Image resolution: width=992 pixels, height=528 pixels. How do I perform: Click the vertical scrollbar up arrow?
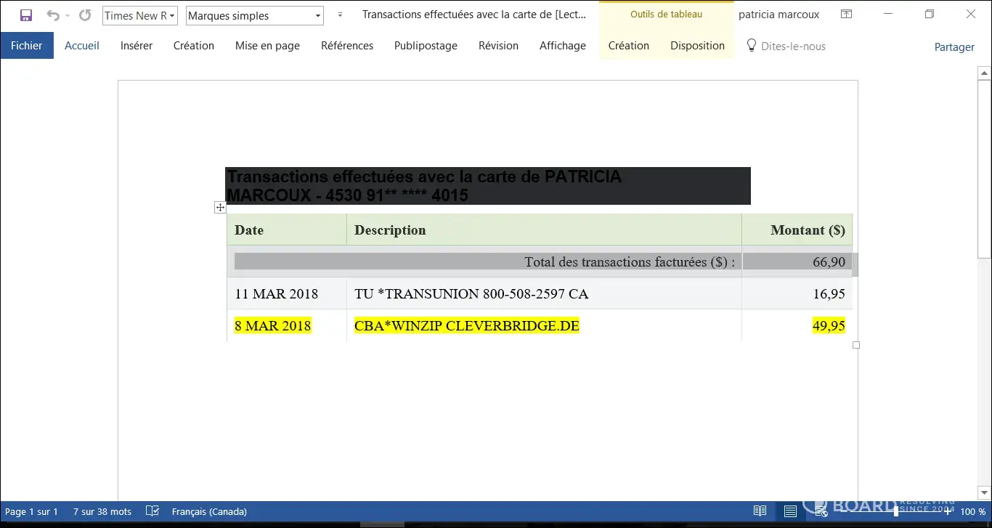985,73
